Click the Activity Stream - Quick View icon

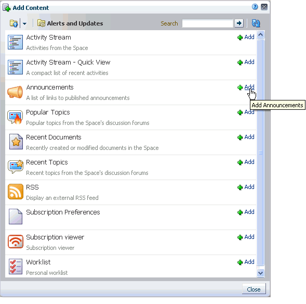(15, 67)
